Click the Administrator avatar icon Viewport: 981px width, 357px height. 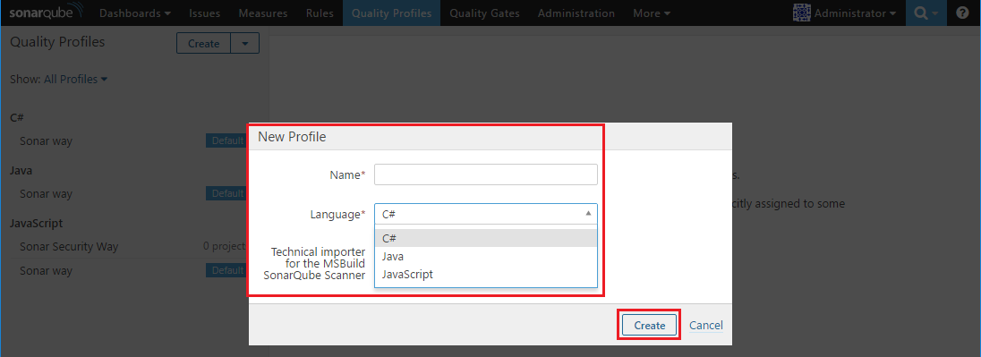tap(801, 13)
